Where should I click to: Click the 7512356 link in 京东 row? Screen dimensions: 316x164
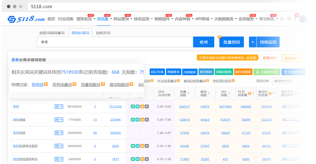click(115, 107)
